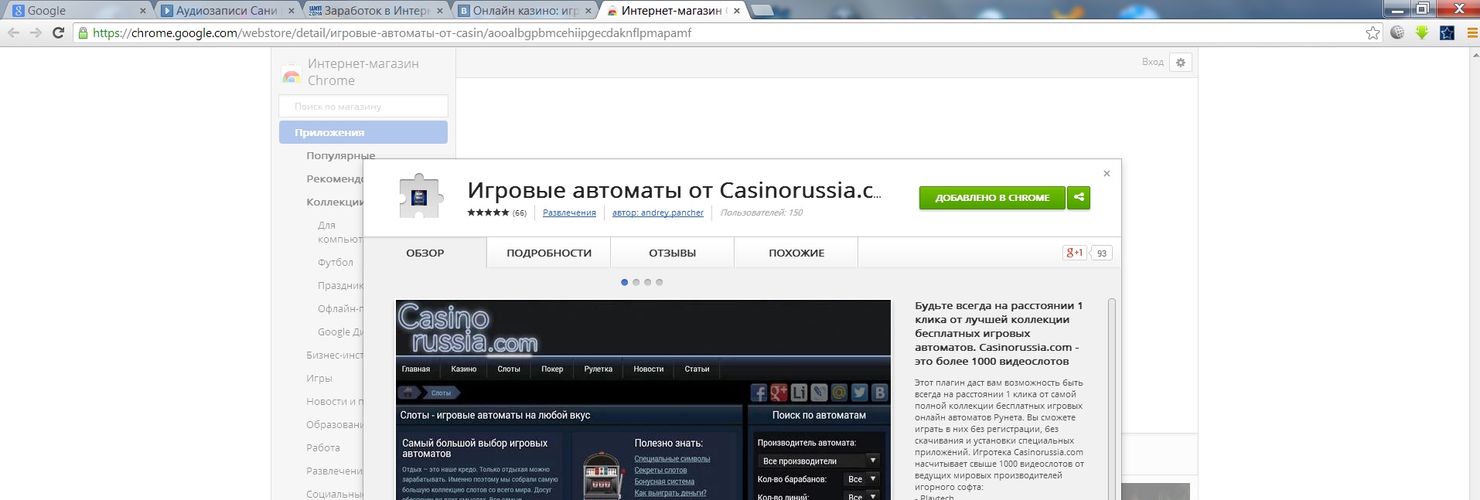Screen dimensions: 1480x500
Task: Close the Google tab
Action: (143, 11)
